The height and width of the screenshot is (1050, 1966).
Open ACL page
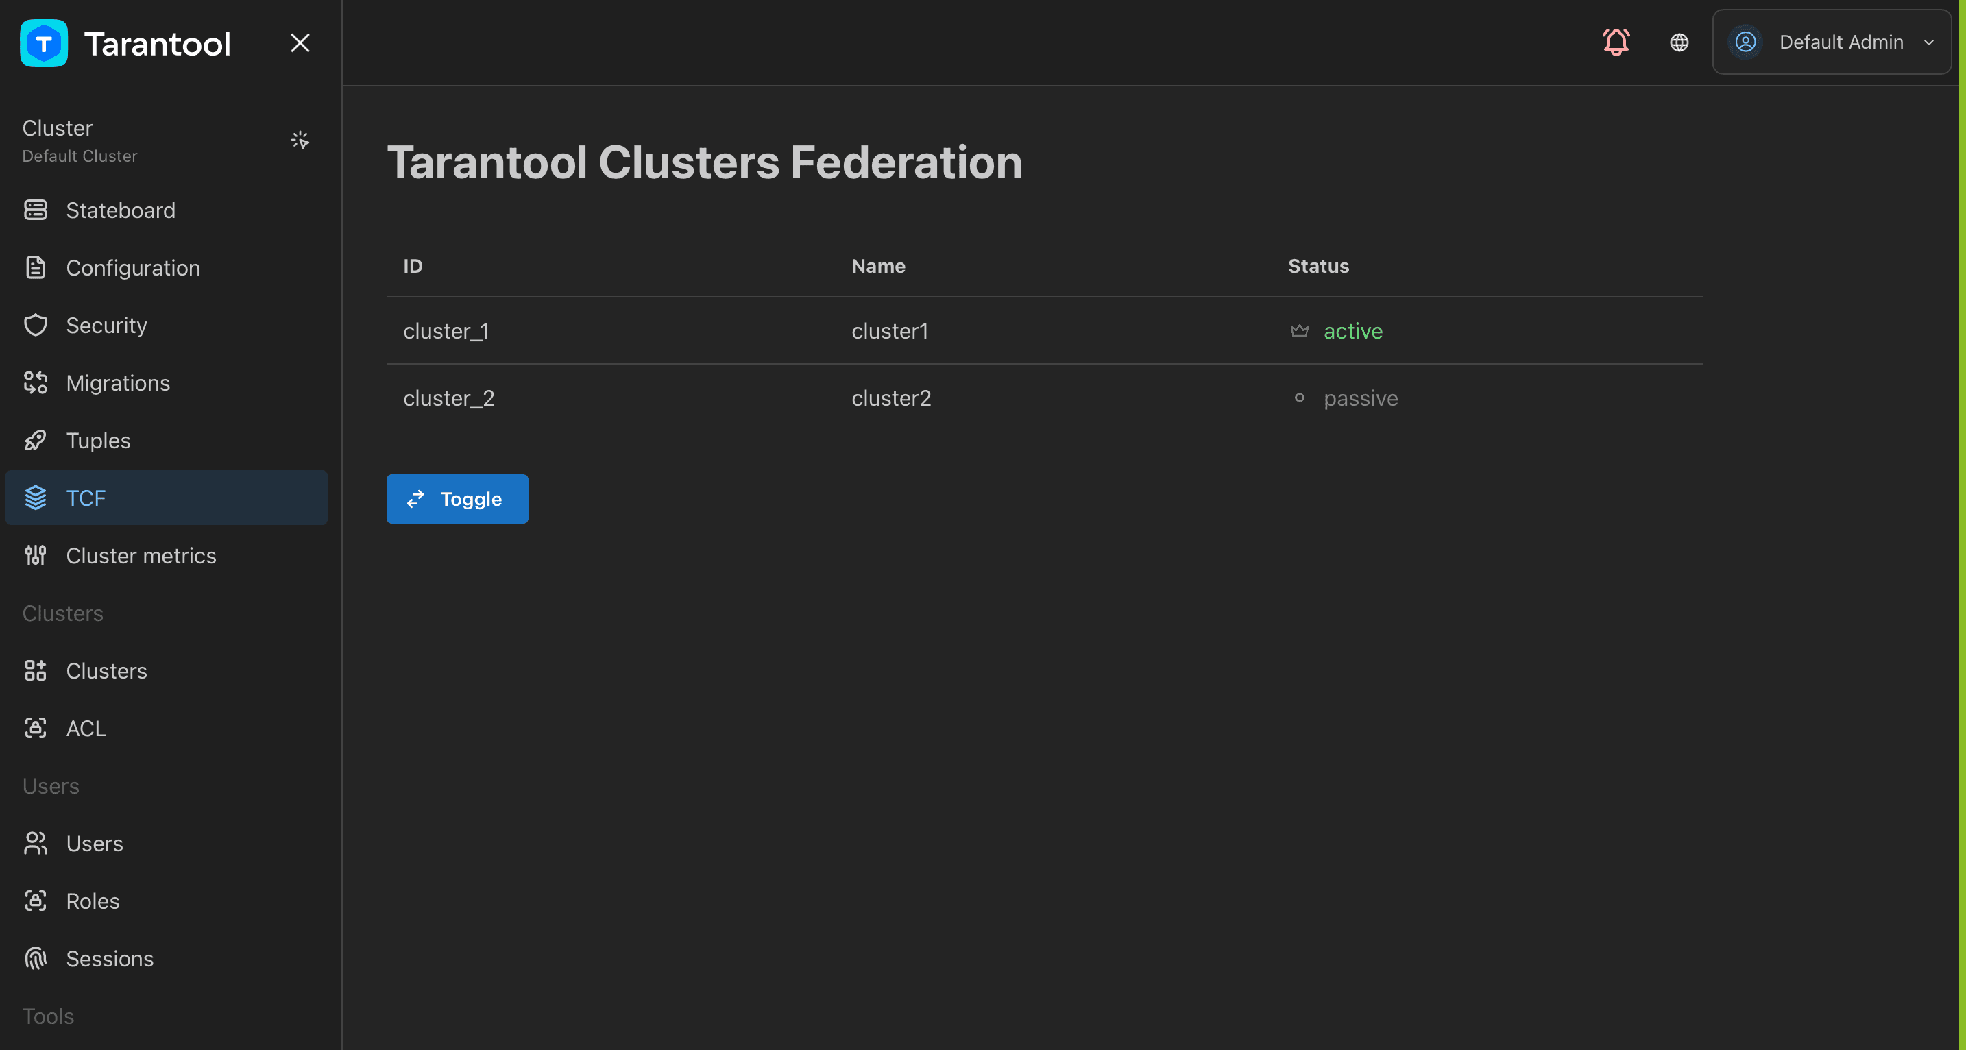pyautogui.click(x=167, y=728)
